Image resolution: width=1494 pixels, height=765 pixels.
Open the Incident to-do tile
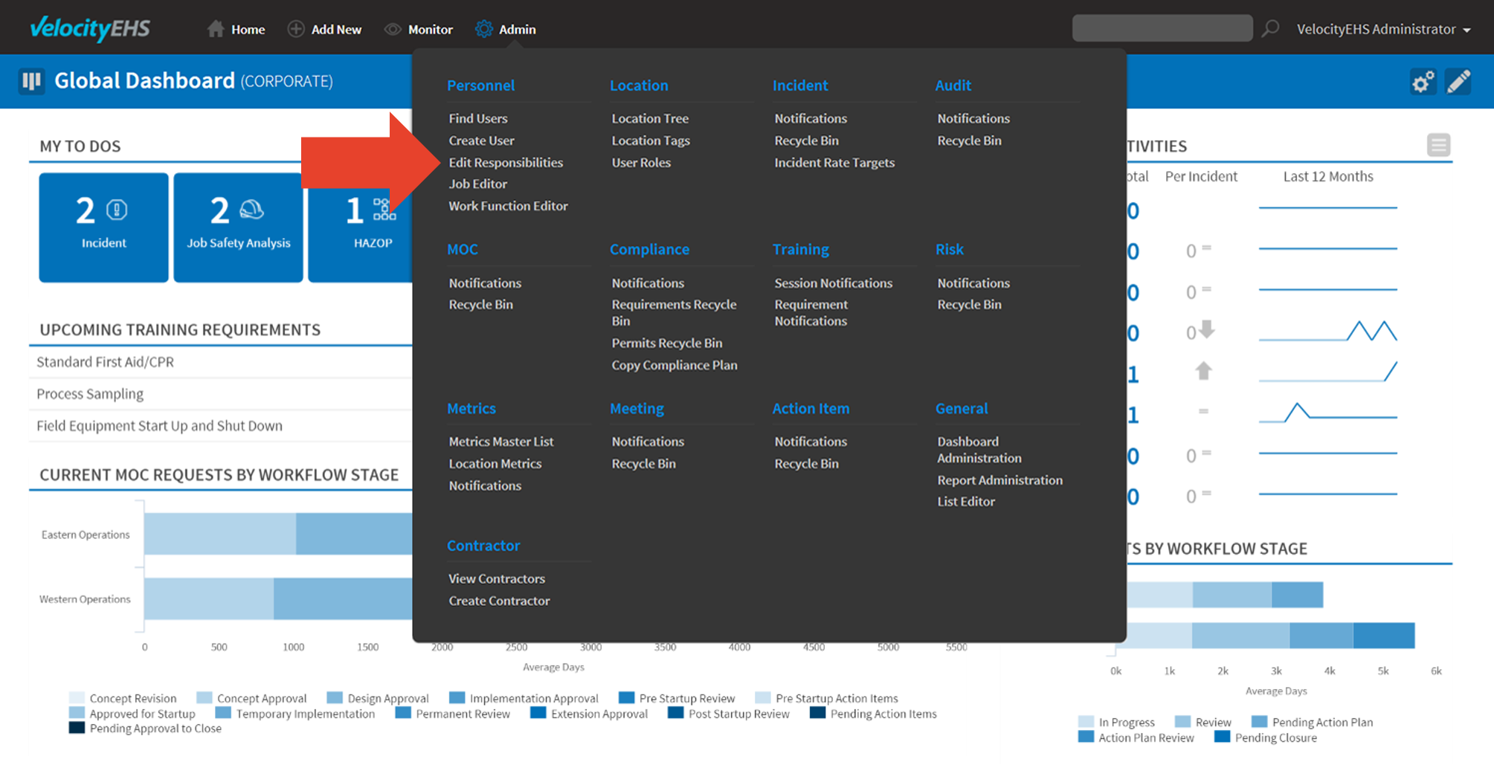tap(103, 227)
